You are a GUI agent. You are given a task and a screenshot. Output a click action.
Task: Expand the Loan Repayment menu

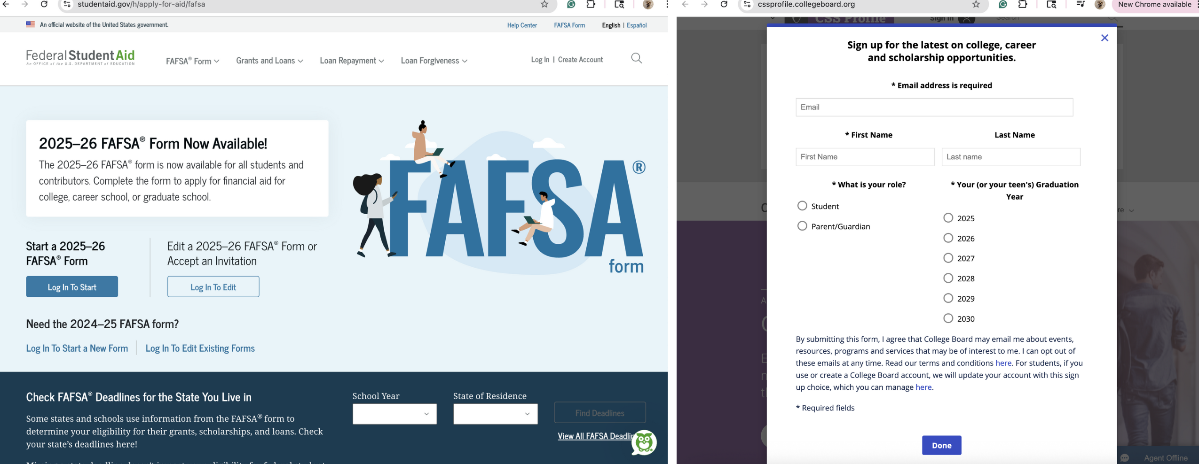tap(352, 61)
